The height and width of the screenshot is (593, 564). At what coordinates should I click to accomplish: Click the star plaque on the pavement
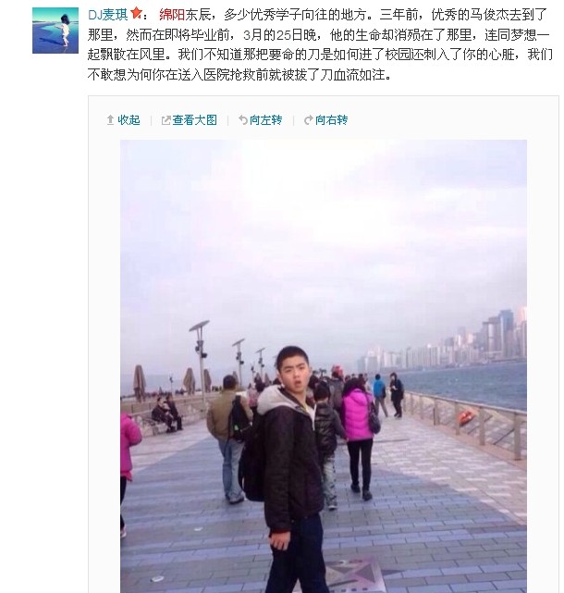click(x=351, y=573)
